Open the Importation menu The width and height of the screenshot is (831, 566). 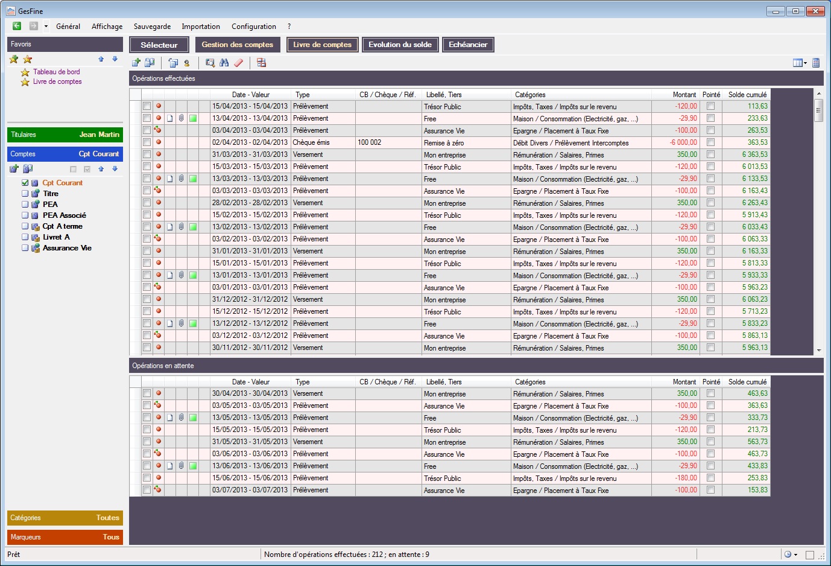pyautogui.click(x=200, y=27)
